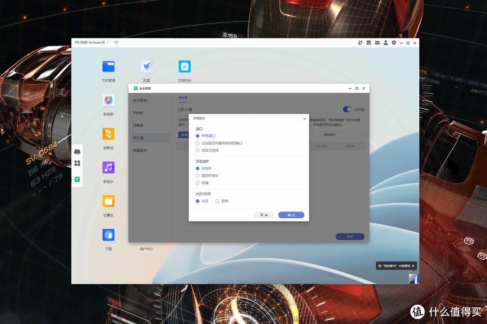Open the 文件管理 file manager icon
Viewport: 487px width, 324px height.
[x=108, y=67]
